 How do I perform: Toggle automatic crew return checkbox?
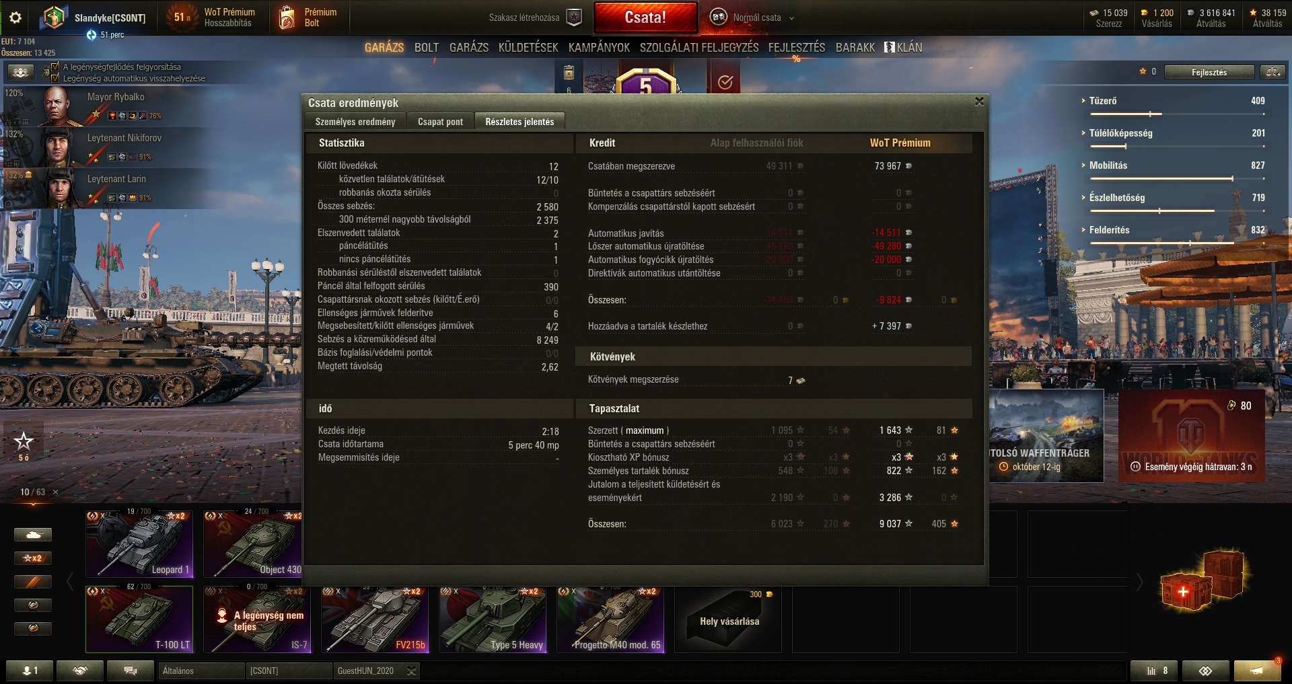point(55,78)
